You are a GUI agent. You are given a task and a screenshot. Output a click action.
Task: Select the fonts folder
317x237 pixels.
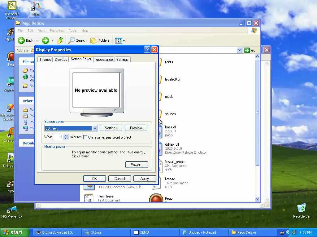(169, 62)
